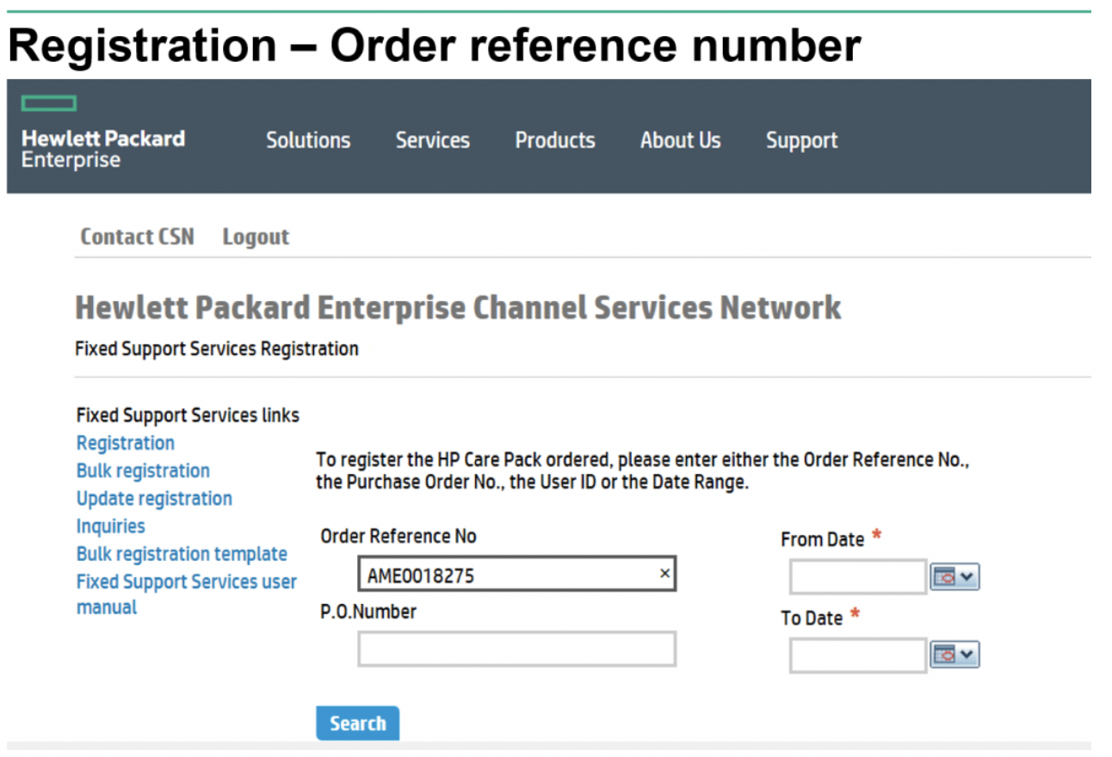Viewport: 1112px width, 757px height.
Task: Click into the P.O.Number input field
Action: tap(517, 649)
